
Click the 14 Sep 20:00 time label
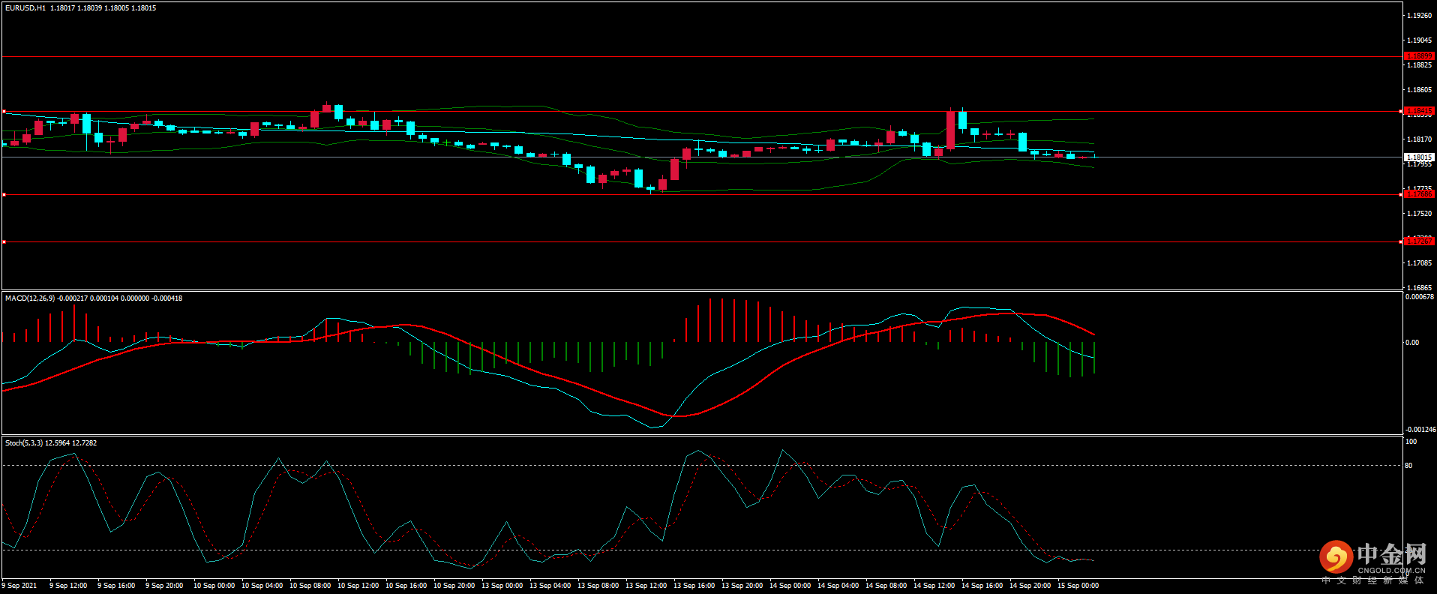click(1030, 586)
